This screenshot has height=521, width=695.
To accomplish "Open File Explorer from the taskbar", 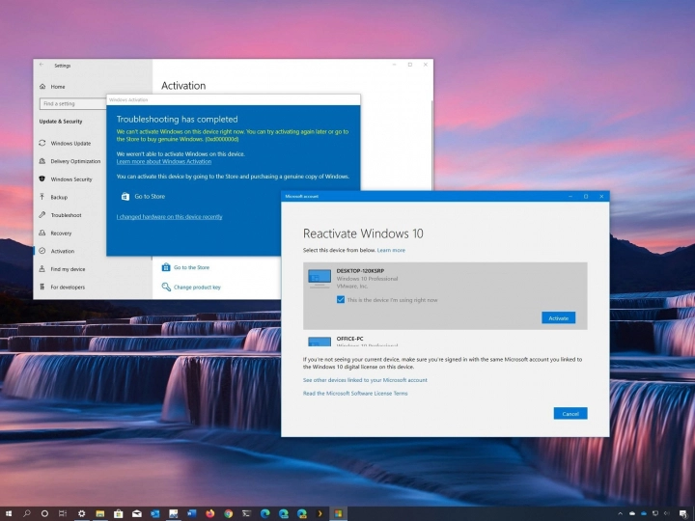I will tap(100, 513).
